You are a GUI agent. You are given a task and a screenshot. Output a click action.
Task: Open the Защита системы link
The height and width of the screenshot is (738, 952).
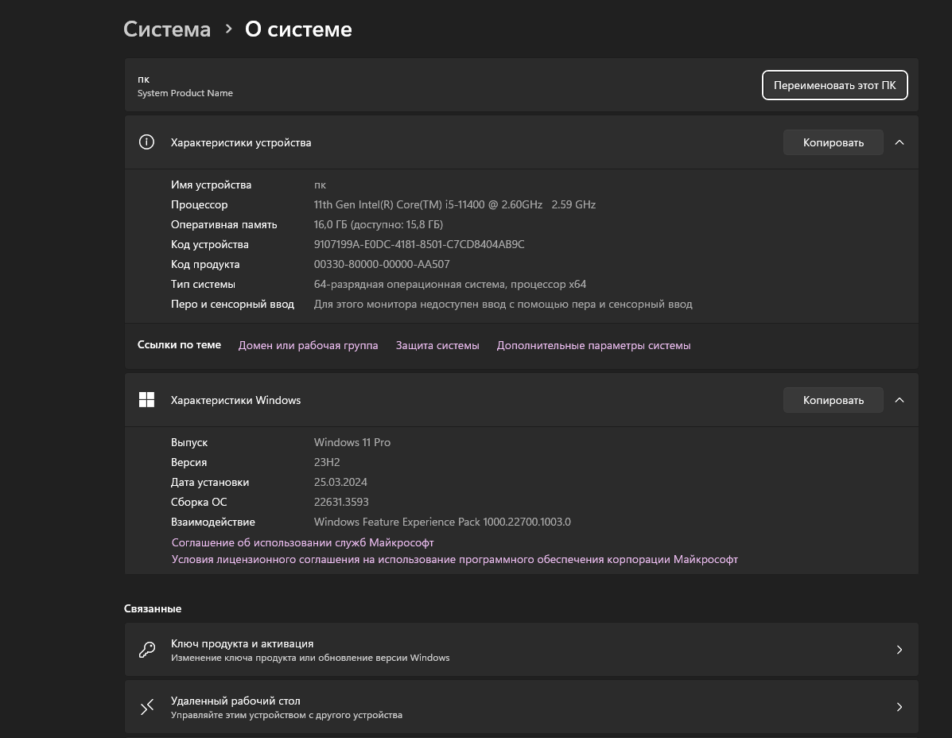click(437, 345)
